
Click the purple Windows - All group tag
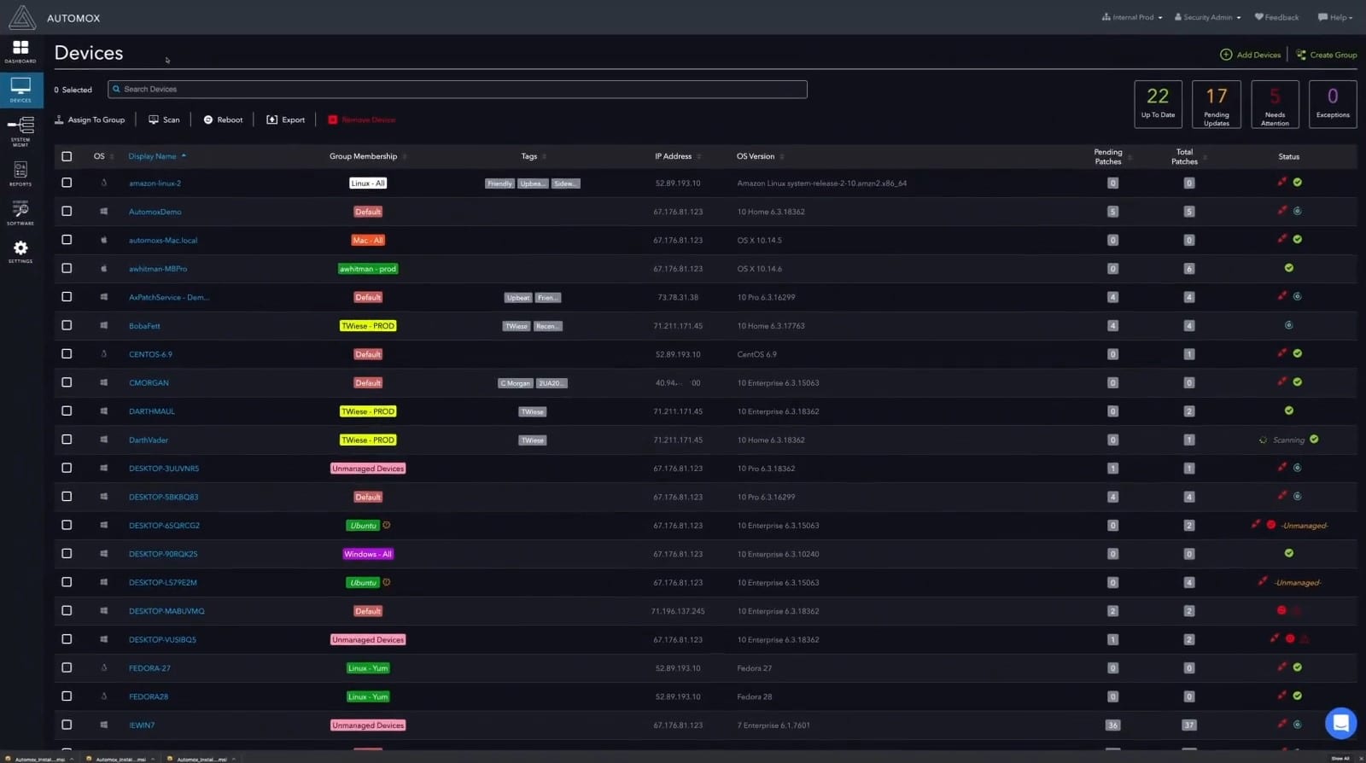(368, 554)
